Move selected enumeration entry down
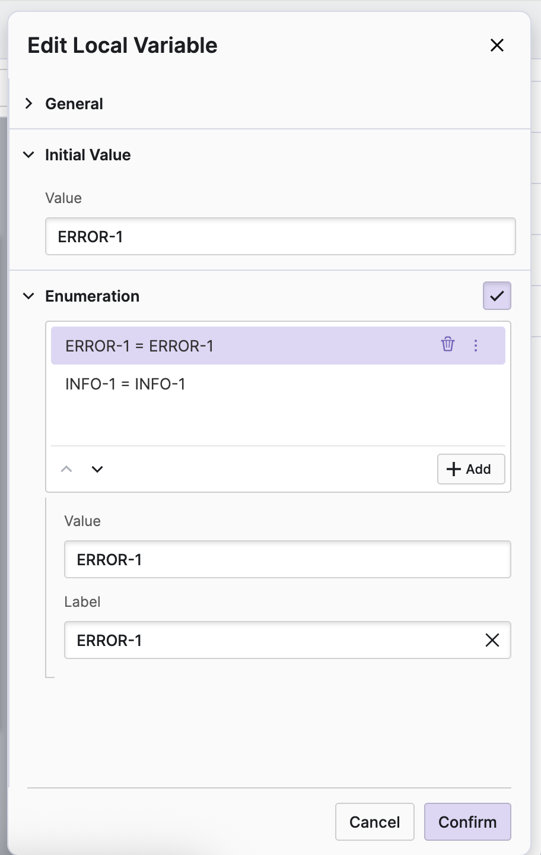The height and width of the screenshot is (855, 541). click(x=97, y=469)
